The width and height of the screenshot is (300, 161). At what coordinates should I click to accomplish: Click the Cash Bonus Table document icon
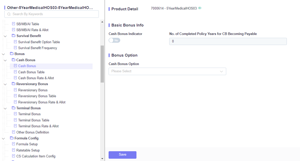(15, 72)
